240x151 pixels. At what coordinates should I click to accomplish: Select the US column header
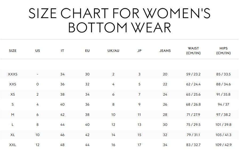coord(38,51)
